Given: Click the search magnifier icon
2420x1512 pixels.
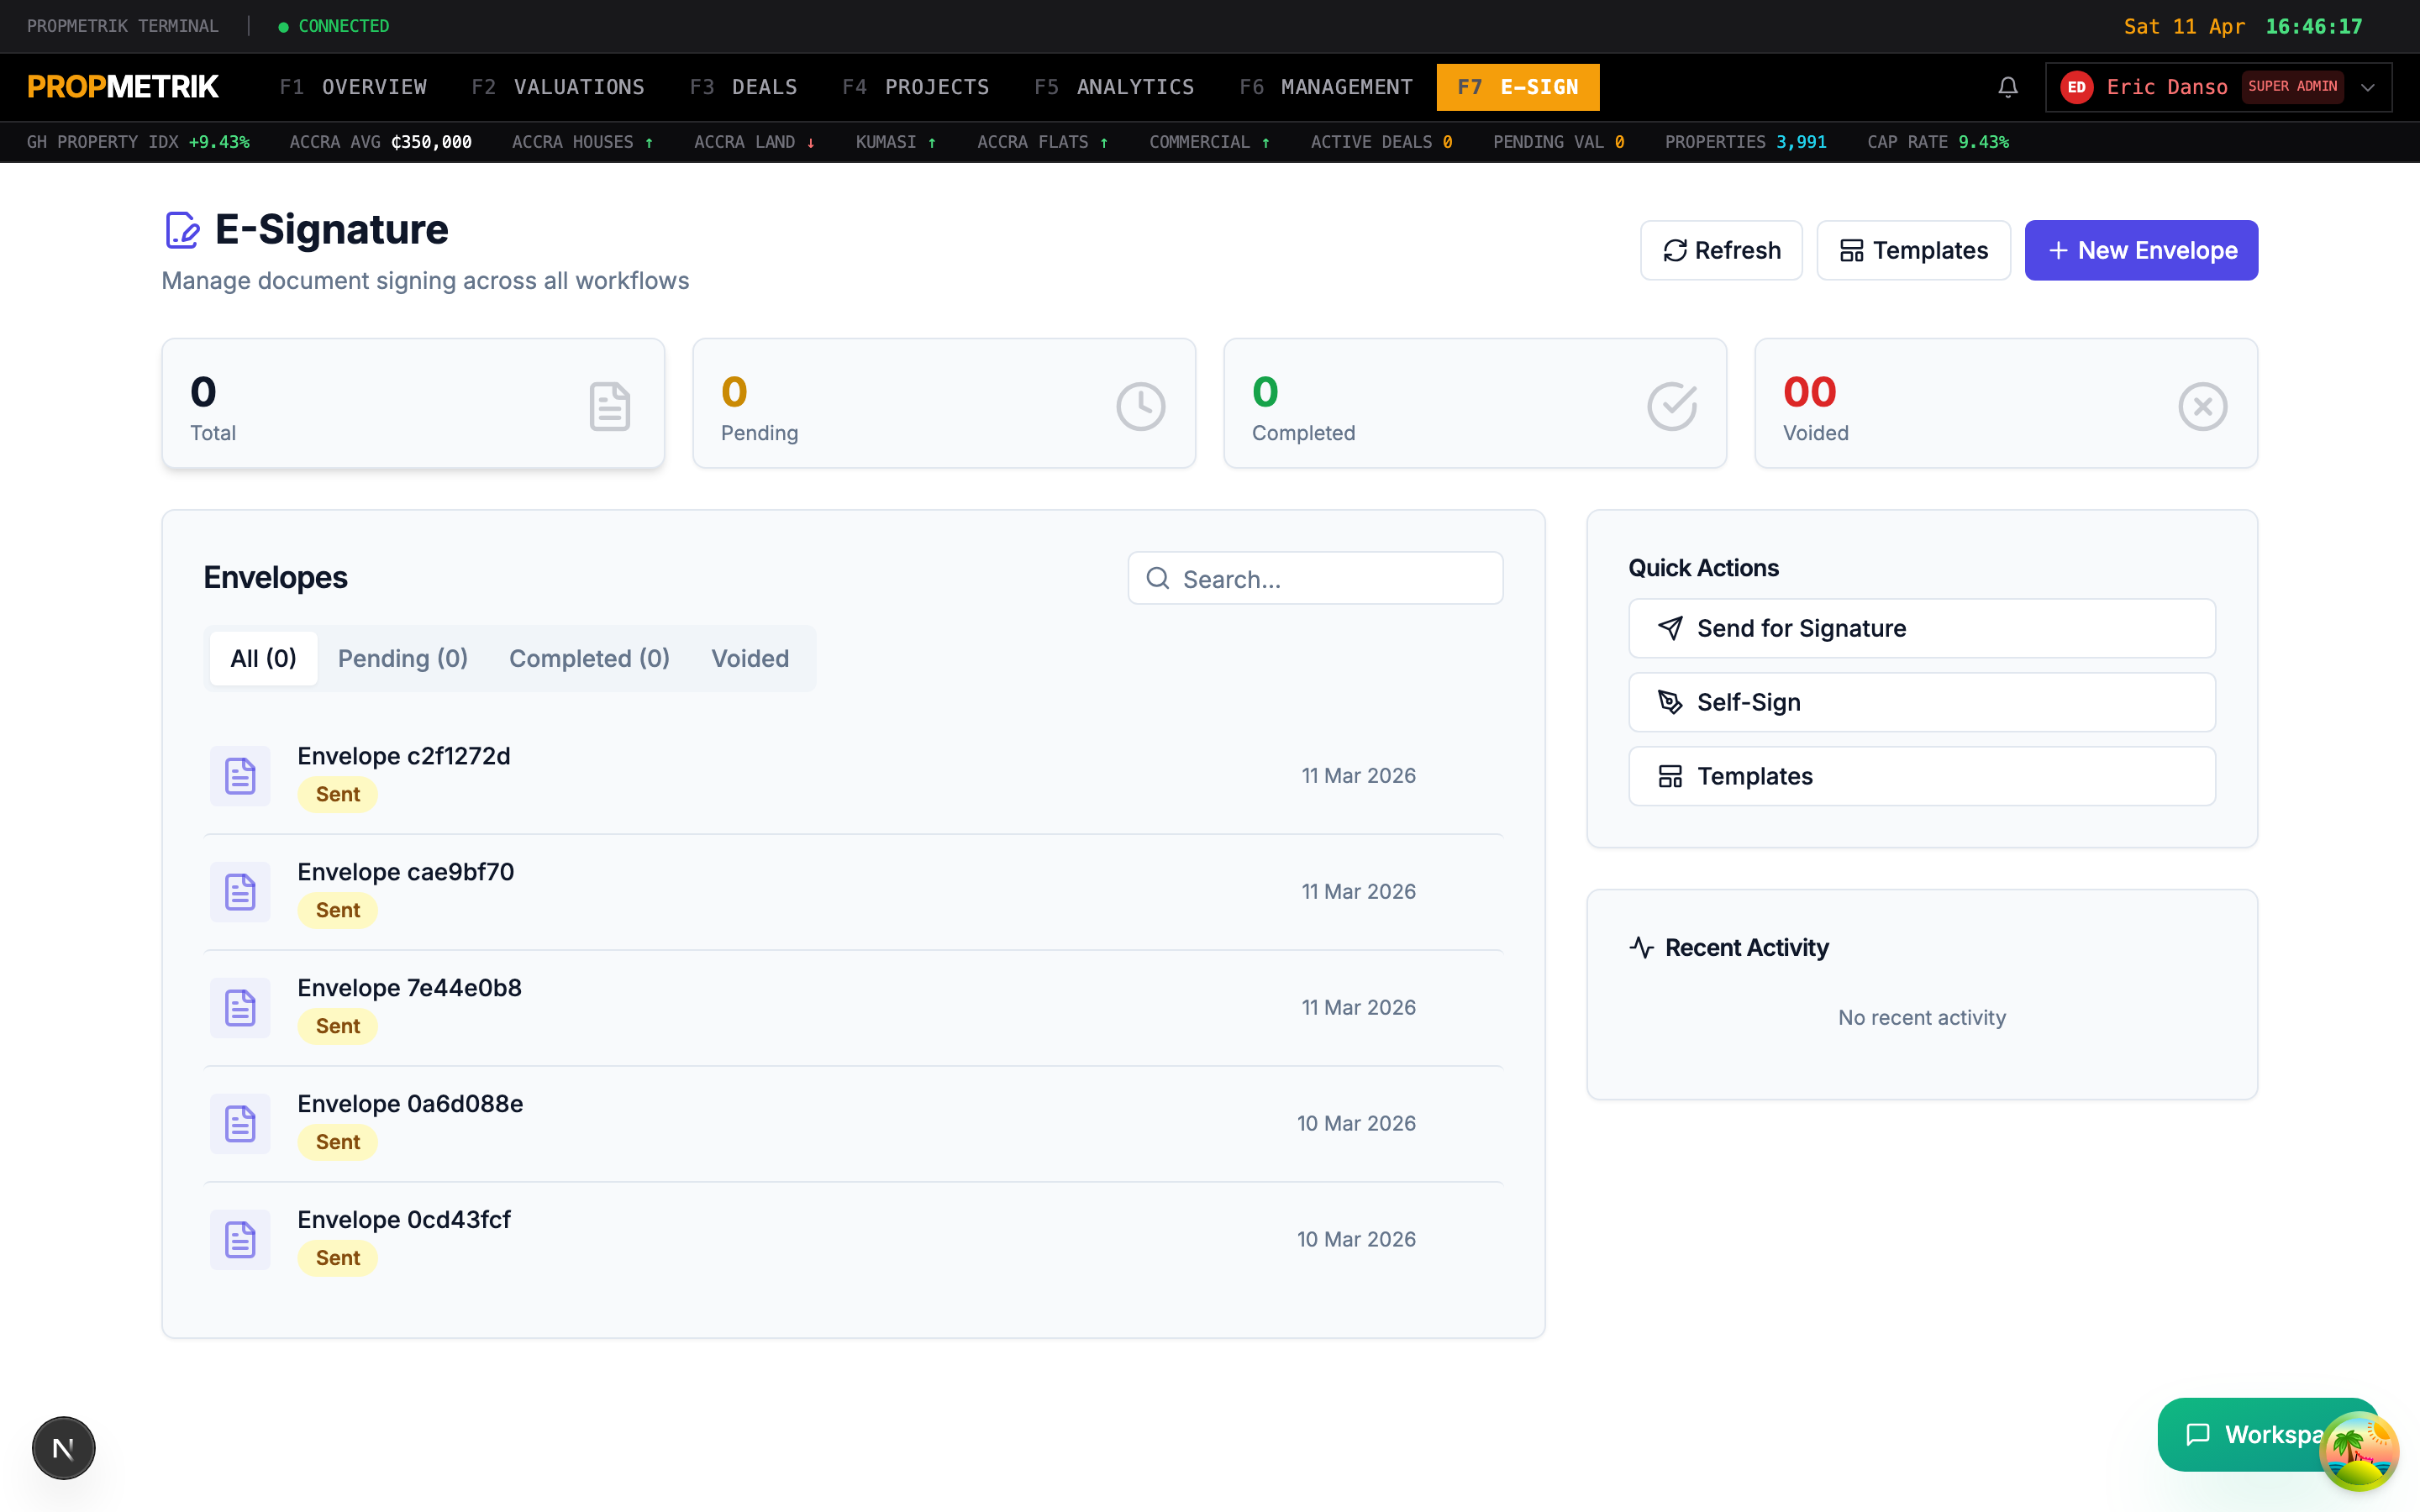Looking at the screenshot, I should coord(1157,578).
